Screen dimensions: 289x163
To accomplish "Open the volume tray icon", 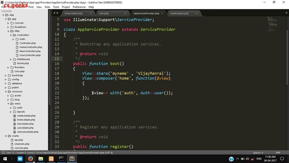I will [x=247, y=159].
